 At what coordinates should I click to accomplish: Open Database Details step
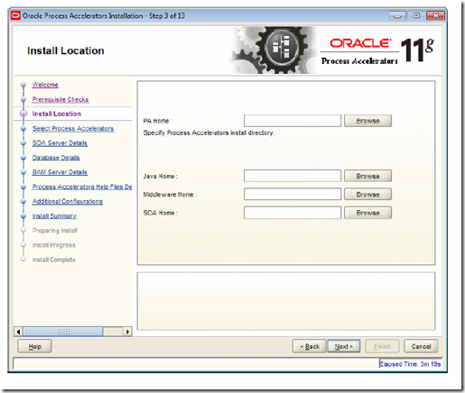click(56, 158)
